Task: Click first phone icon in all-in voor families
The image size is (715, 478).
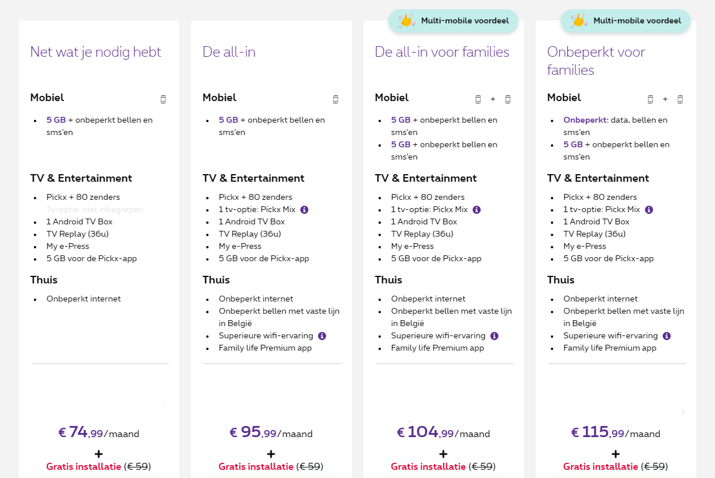Action: (x=478, y=99)
